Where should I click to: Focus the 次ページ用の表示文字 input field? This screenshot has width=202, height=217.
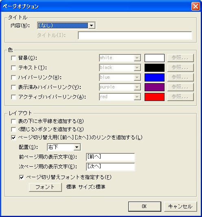click(x=110, y=167)
